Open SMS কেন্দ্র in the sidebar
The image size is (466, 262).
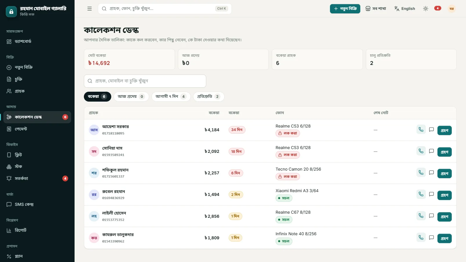click(x=37, y=204)
